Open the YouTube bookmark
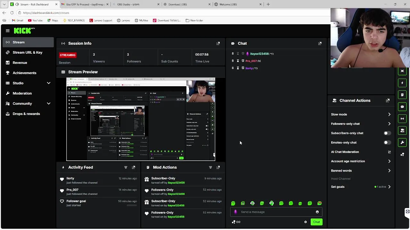The width and height of the screenshot is (410, 230). click(35, 20)
